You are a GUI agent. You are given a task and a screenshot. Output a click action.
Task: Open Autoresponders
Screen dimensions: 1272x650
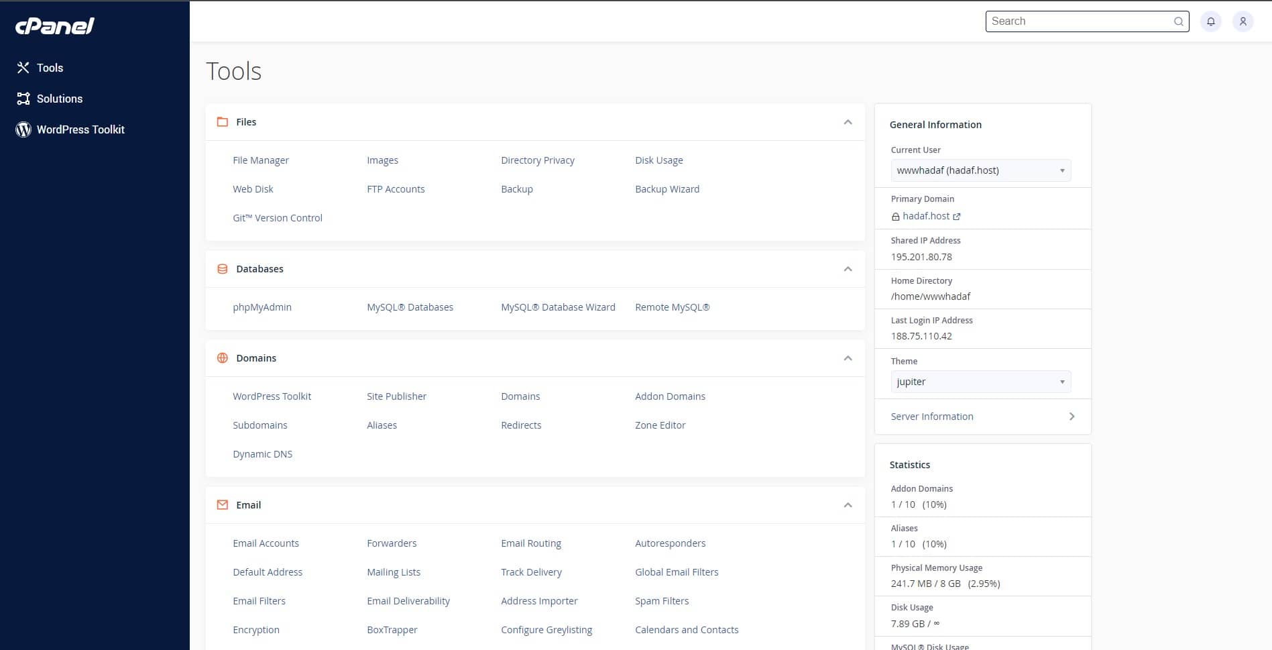[670, 543]
